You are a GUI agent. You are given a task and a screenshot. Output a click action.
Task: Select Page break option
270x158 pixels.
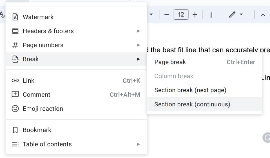point(170,62)
